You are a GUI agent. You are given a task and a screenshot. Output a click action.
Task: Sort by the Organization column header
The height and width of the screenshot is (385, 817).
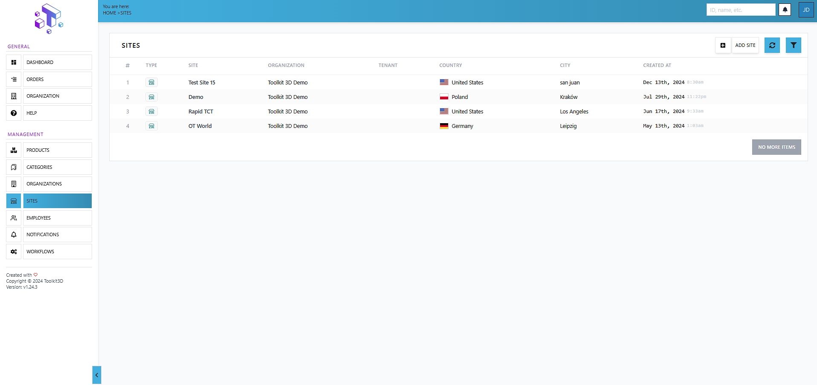286,65
